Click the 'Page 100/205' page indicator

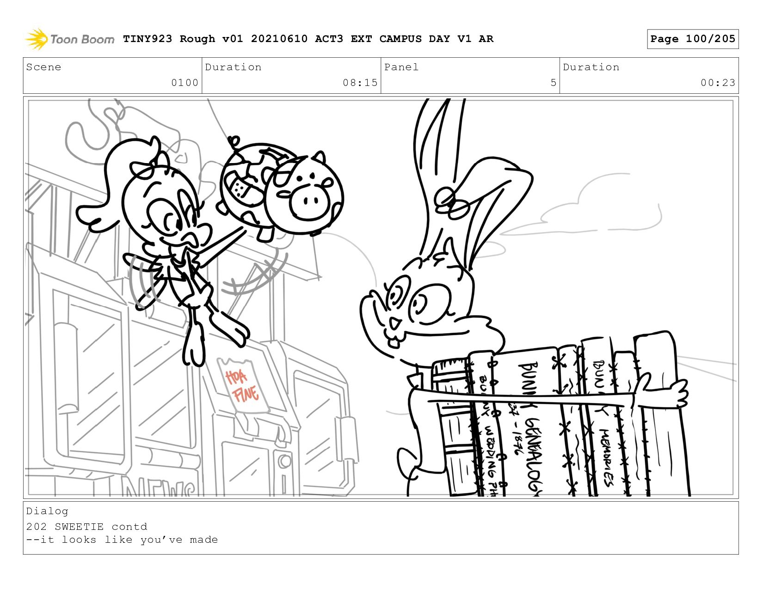(x=693, y=39)
